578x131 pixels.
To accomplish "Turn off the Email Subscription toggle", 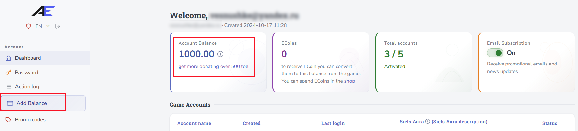I will (x=495, y=53).
